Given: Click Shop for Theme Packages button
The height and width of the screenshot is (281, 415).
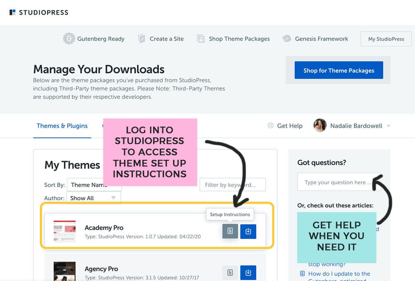Looking at the screenshot, I should pos(339,70).
